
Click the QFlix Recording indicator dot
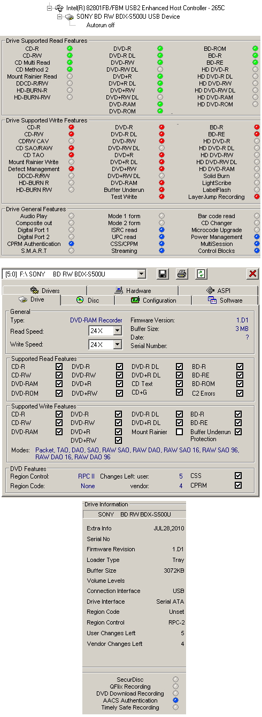point(175,687)
